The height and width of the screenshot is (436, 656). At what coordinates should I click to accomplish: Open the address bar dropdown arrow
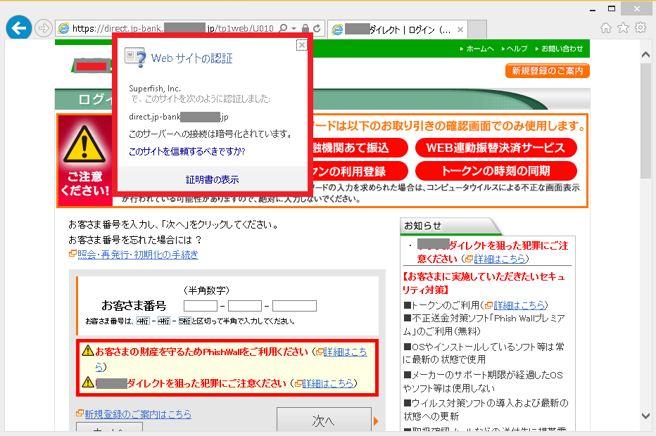(x=294, y=28)
